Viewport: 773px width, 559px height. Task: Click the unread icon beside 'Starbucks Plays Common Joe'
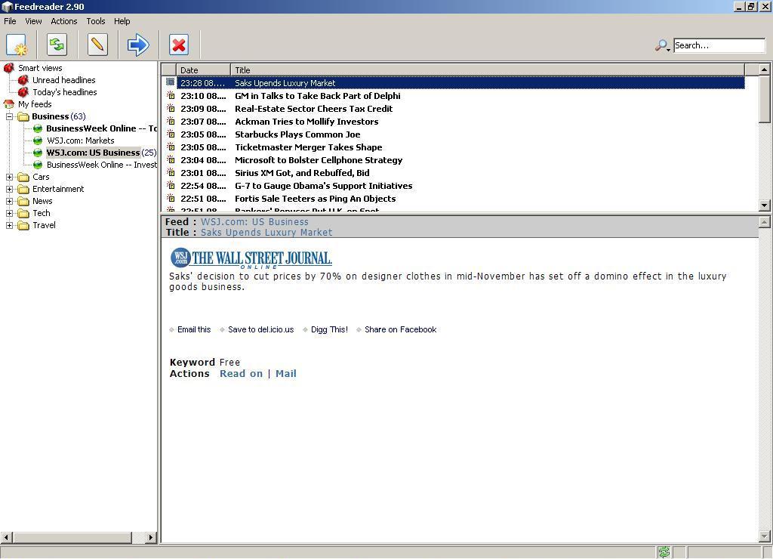(x=170, y=134)
